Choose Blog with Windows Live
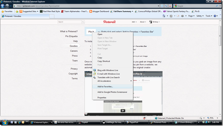The height and width of the screenshot is (126, 223). [x=112, y=70]
